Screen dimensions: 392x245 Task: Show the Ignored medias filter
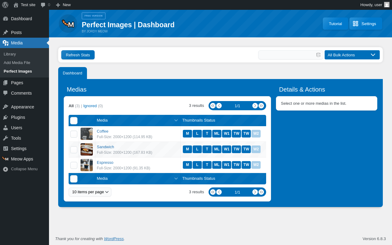(x=90, y=106)
